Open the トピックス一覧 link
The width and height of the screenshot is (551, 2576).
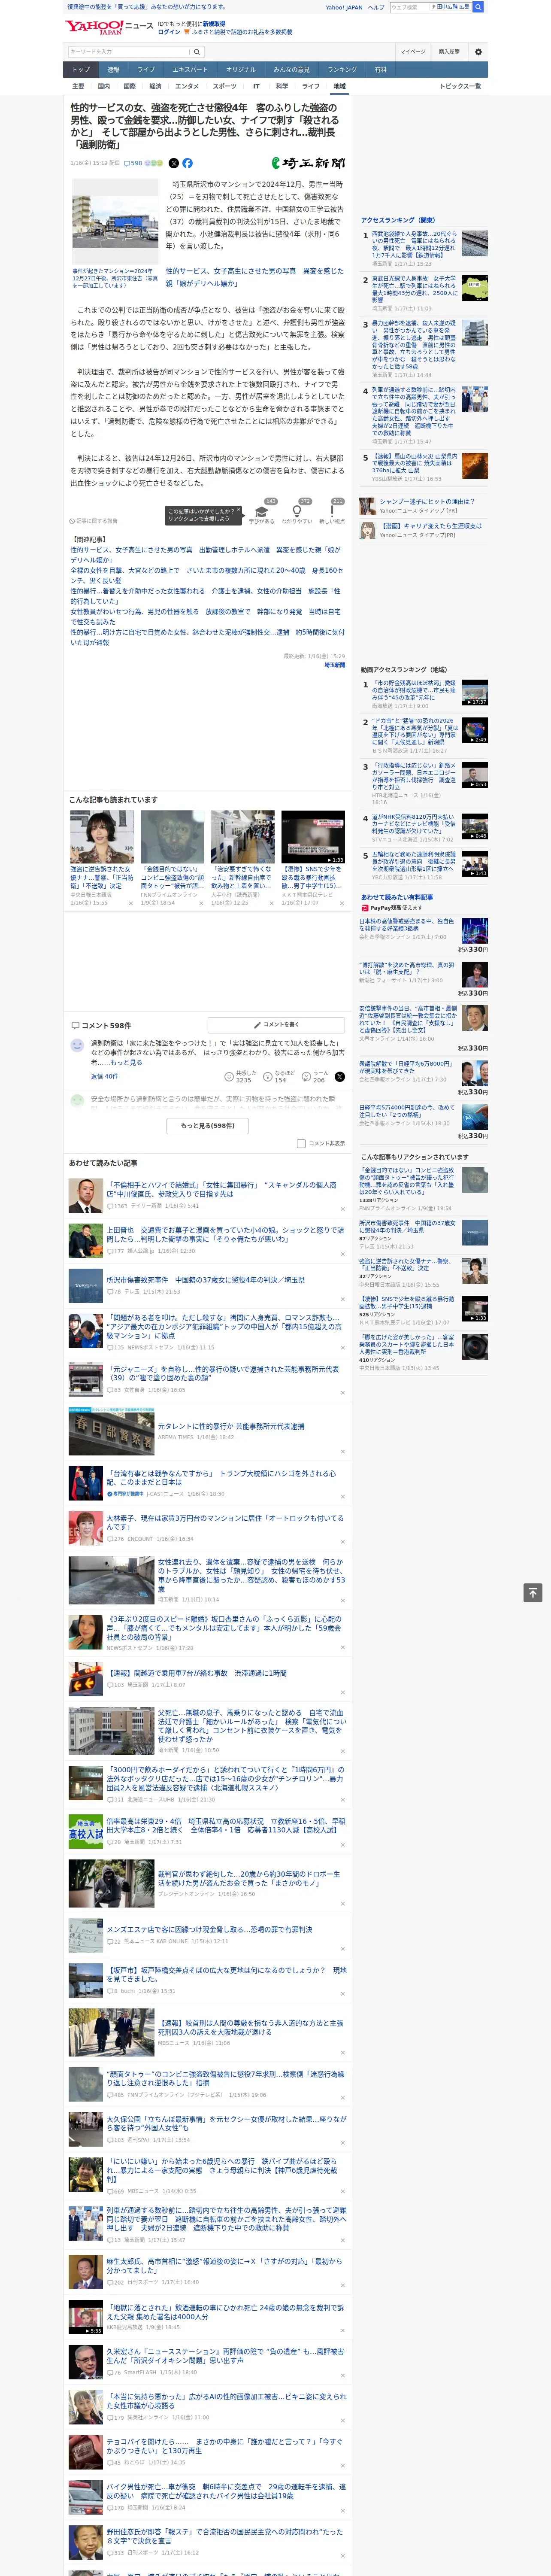(460, 86)
